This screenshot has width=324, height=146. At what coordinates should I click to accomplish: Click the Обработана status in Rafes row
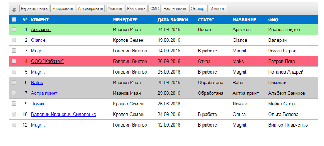pos(211,83)
